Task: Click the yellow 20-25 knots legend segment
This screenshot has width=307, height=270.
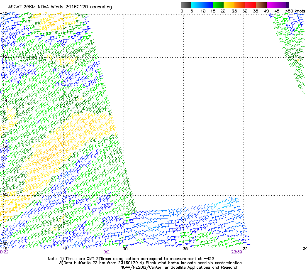Action: (x=229, y=5)
